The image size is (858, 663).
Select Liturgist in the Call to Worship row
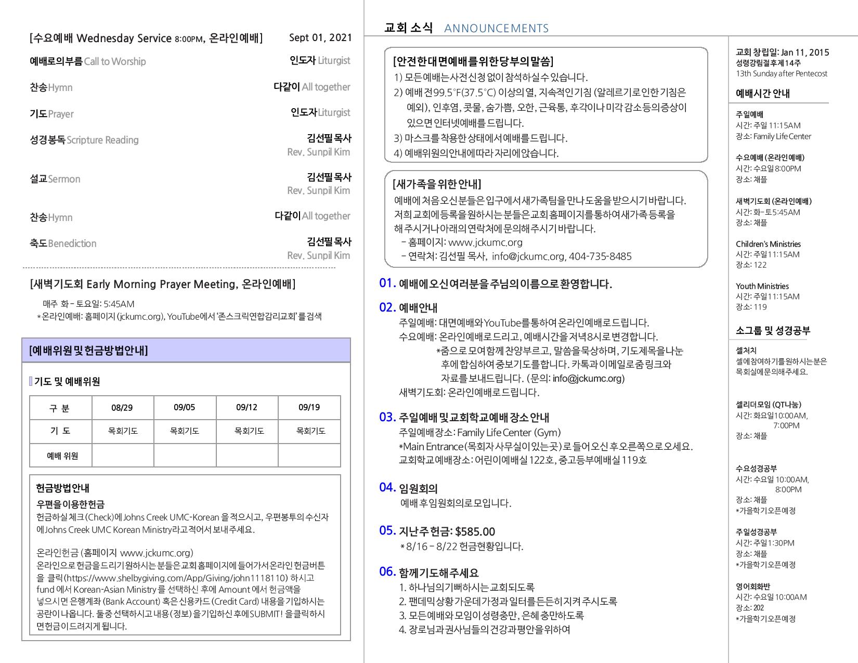tap(334, 60)
